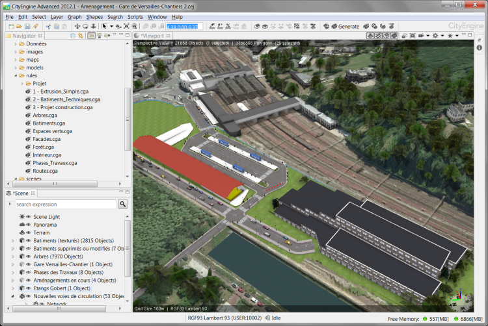Open bookmarks star icon in Viewport

[450, 36]
